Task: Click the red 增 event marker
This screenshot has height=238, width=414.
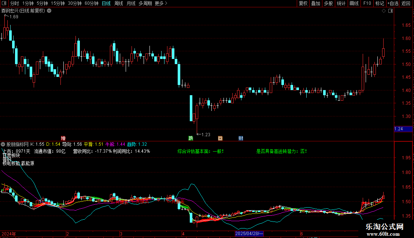Action: (63, 138)
